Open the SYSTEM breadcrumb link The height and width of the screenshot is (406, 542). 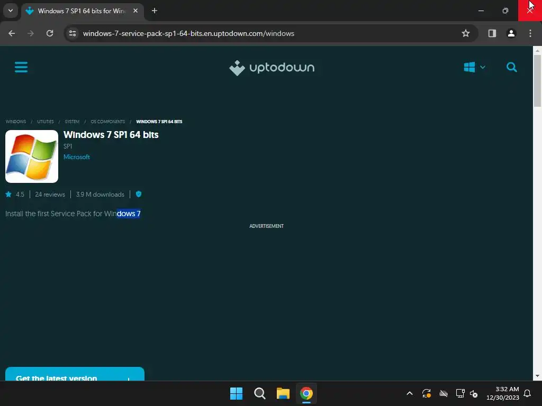[x=72, y=122]
